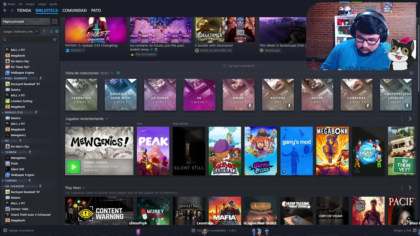Open Juegos, Software dropdown filter
420x236 pixels.
coord(20,31)
